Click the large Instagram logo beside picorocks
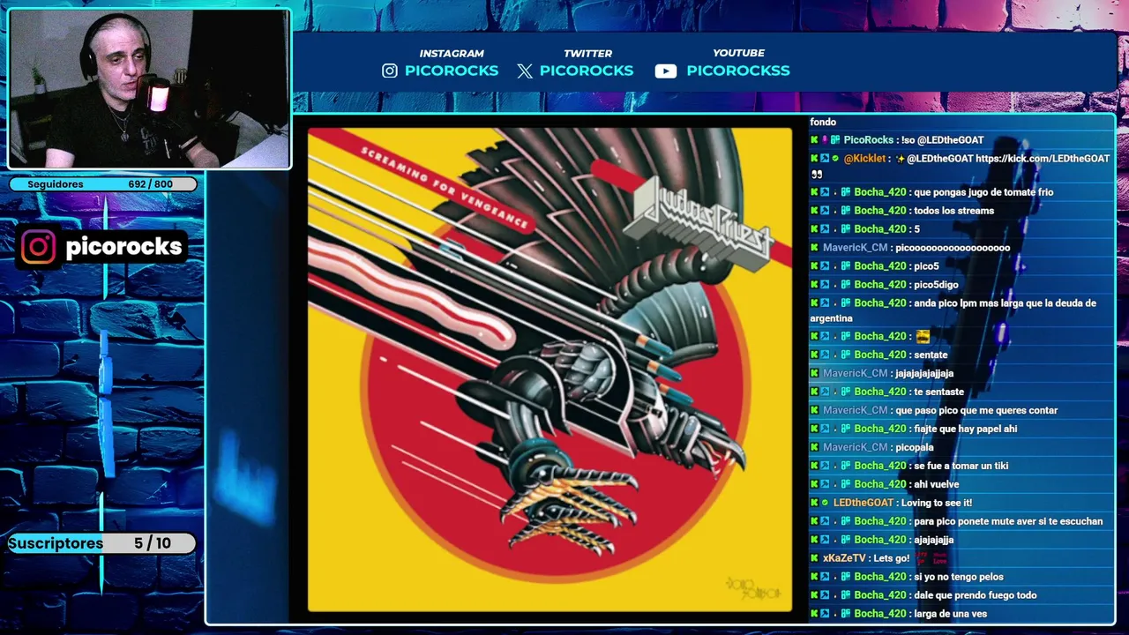 [x=38, y=248]
